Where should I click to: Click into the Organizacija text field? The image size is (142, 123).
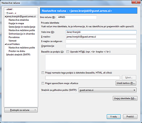pyautogui.click(x=101, y=46)
